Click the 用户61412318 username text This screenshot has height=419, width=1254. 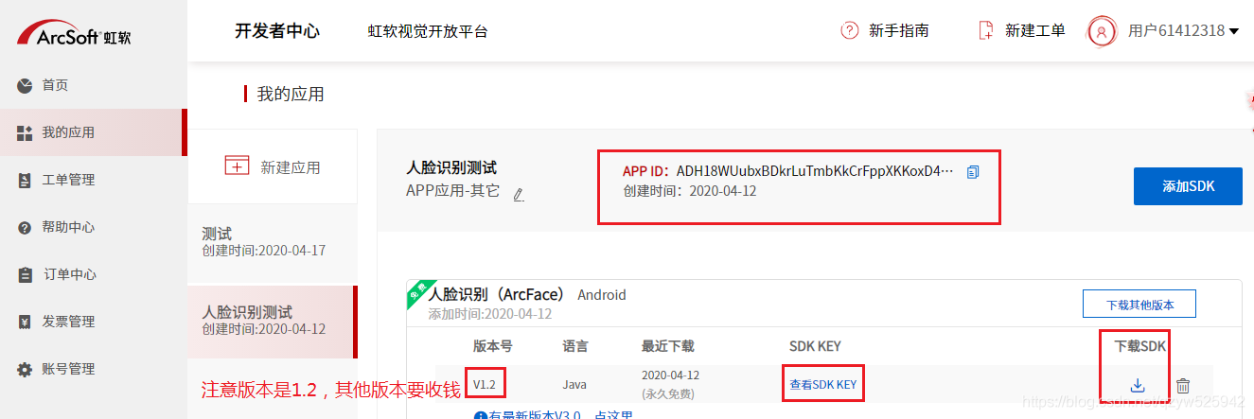[x=1176, y=31]
